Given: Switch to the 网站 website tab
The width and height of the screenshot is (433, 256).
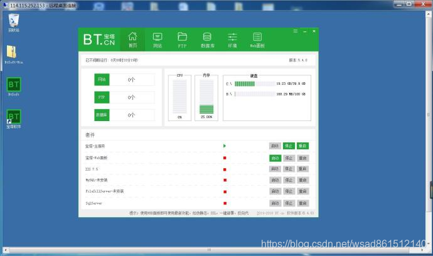Looking at the screenshot, I should pos(158,40).
